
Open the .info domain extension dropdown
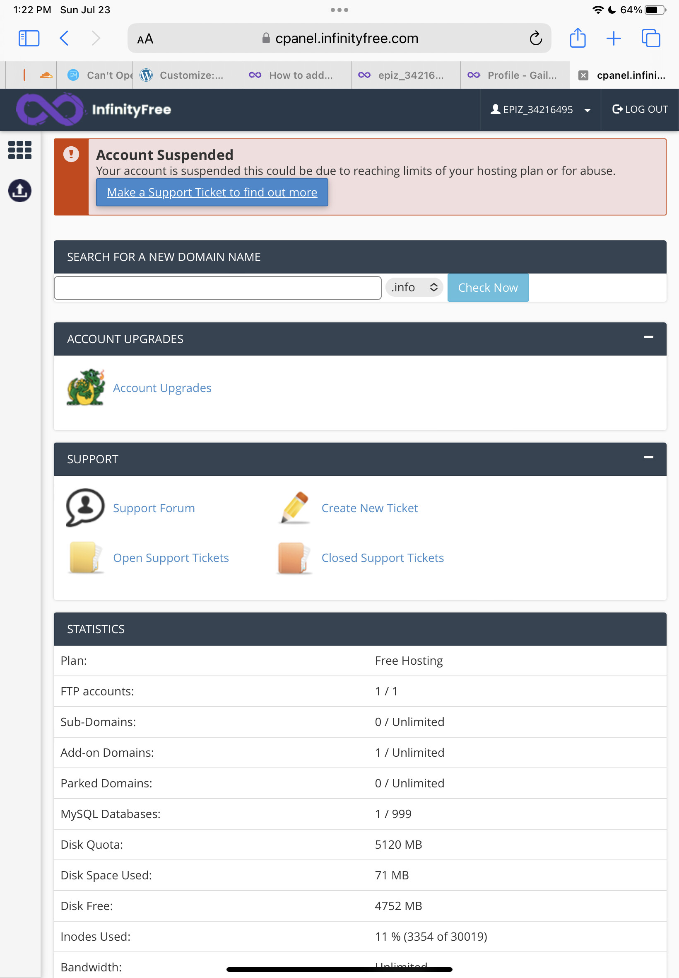click(414, 288)
